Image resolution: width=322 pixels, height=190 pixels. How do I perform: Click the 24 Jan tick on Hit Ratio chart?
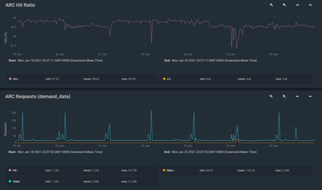(231, 54)
